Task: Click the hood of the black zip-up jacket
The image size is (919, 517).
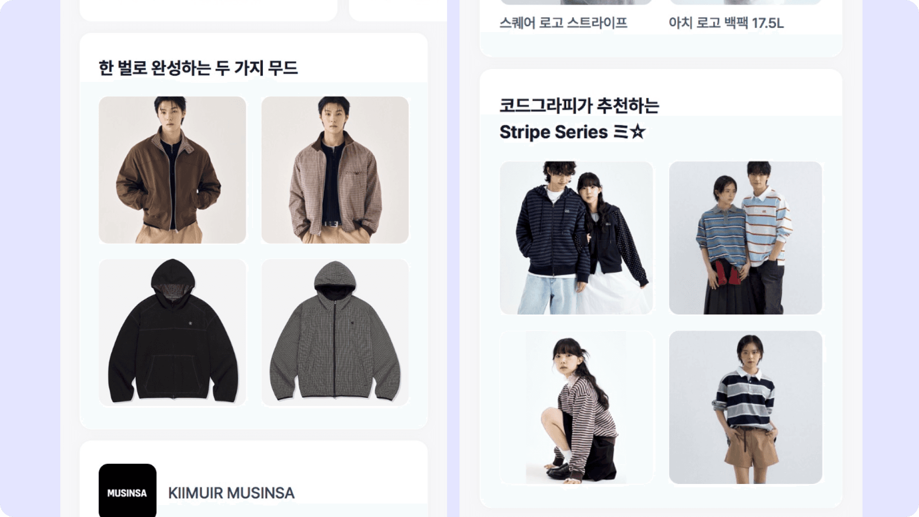Action: [x=173, y=280]
